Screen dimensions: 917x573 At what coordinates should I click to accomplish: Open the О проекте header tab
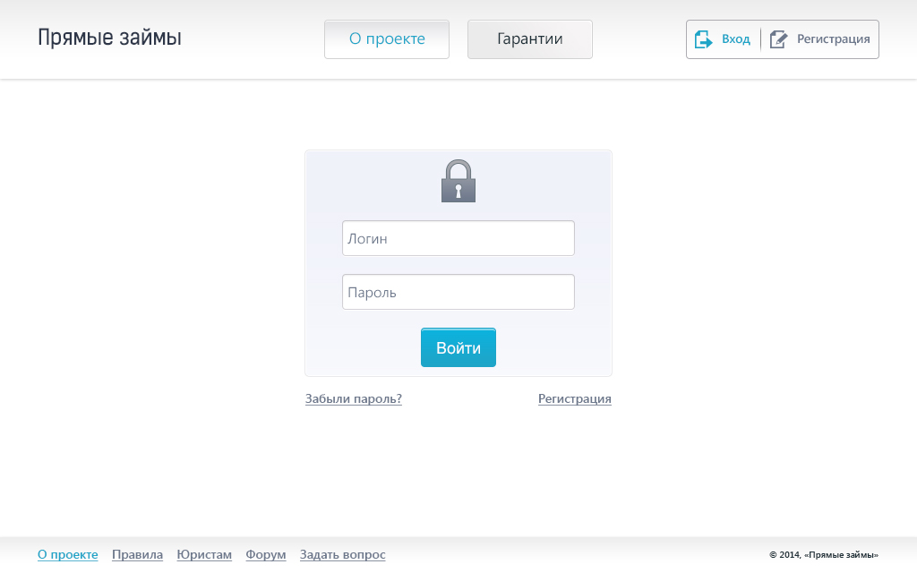coord(387,39)
